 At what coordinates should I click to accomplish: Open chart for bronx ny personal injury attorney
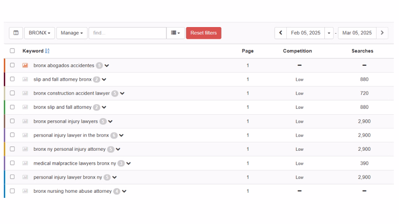[25, 149]
